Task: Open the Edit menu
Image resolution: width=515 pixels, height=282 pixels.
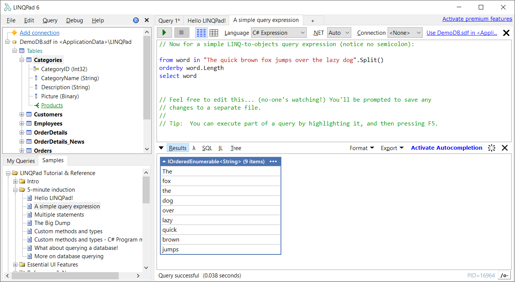Action: [29, 20]
